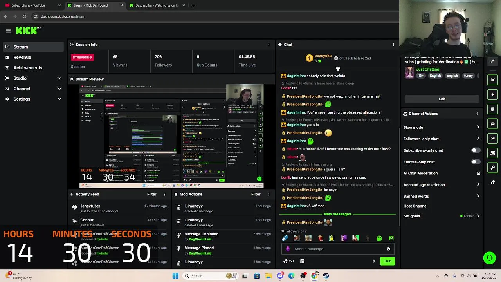Click Filter in Activity Feed

151,194
